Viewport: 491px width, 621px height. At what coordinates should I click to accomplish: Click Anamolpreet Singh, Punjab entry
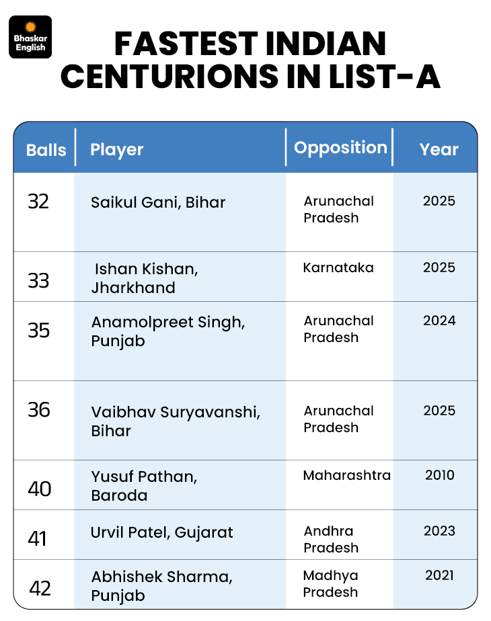[167, 331]
